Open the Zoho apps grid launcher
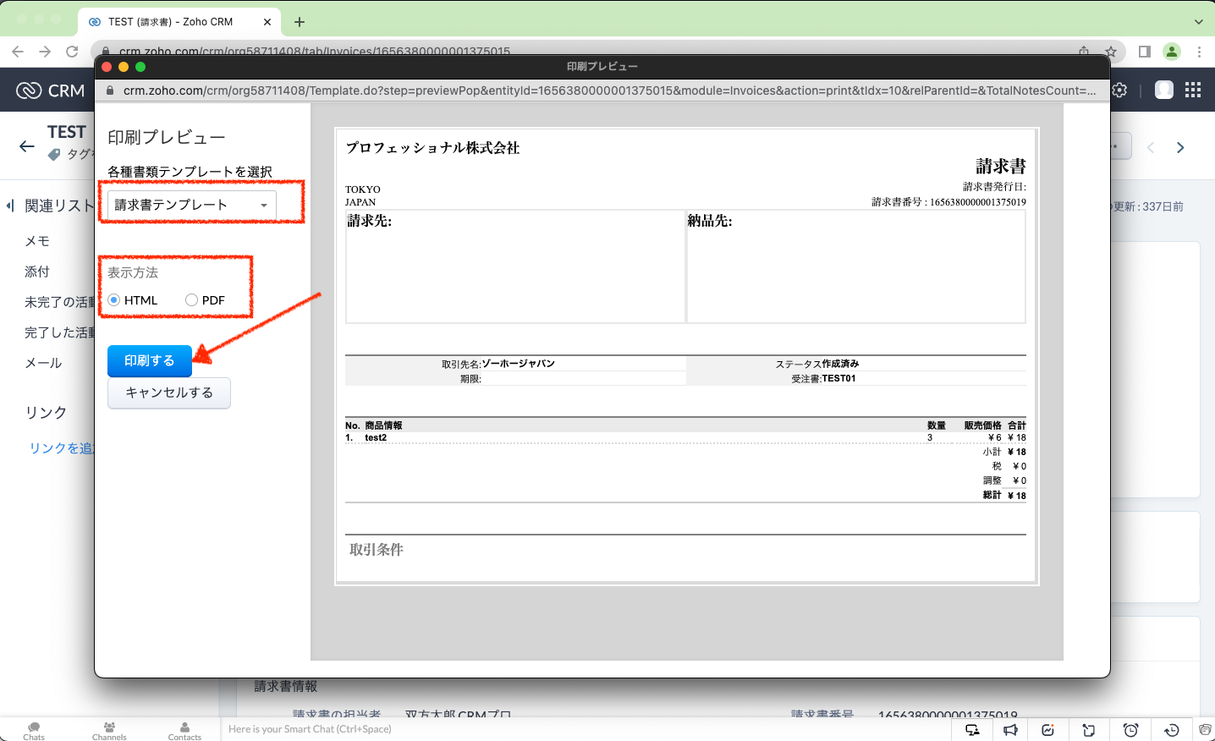Screen dimensions: 1215x741 1193,91
